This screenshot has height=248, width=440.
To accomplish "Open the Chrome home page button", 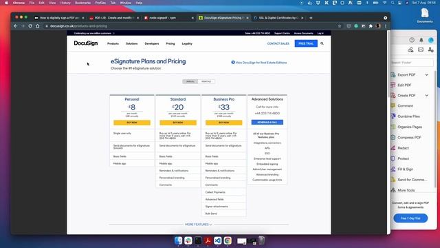I will (37, 26).
